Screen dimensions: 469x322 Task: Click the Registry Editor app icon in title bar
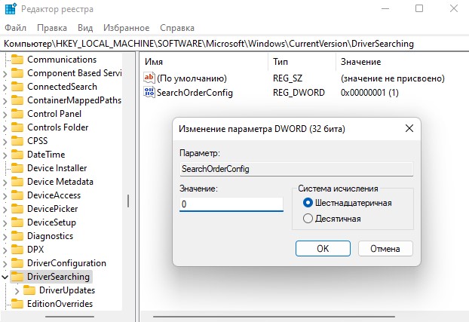[x=11, y=9]
